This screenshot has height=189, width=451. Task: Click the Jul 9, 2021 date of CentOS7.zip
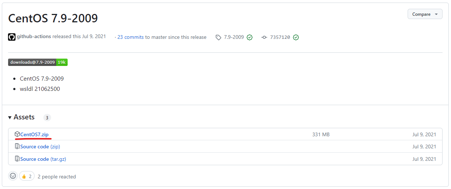pos(424,134)
